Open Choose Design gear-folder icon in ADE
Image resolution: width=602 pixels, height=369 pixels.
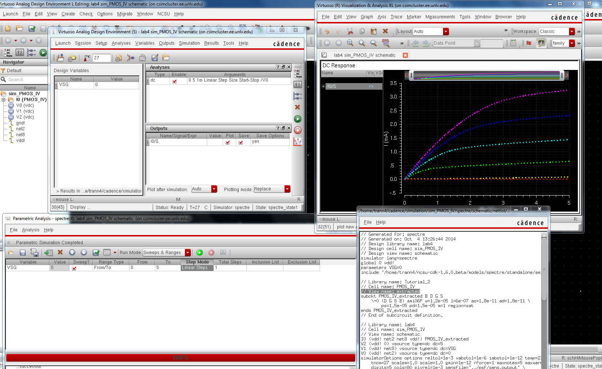click(72, 57)
